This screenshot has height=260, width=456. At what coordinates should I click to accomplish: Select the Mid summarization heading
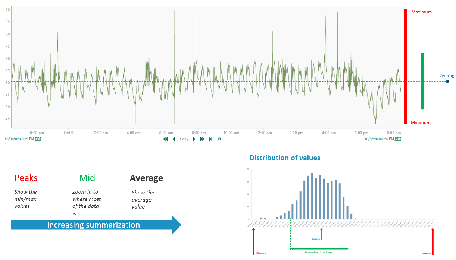[x=87, y=178]
